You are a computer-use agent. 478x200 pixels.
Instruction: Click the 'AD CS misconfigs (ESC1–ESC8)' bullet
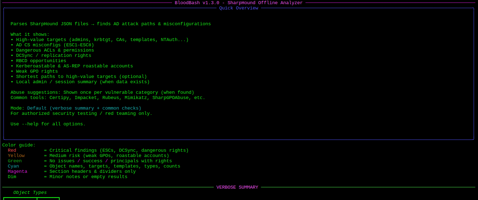[52, 45]
